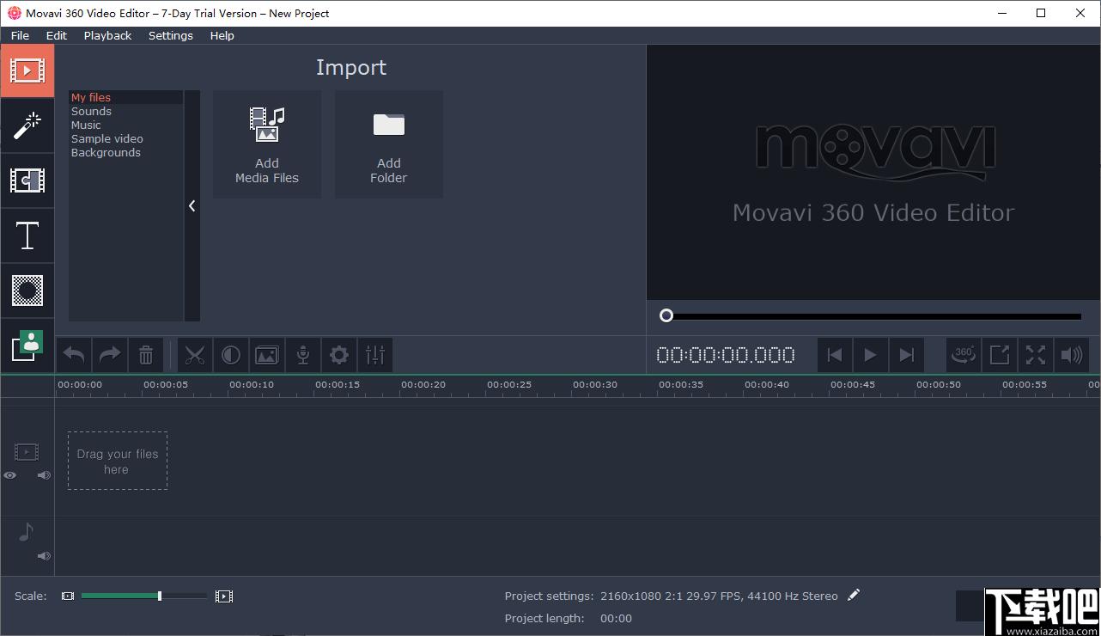The width and height of the screenshot is (1101, 636).
Task: Open the Callouts/shapes tab in sidebar
Action: (27, 290)
